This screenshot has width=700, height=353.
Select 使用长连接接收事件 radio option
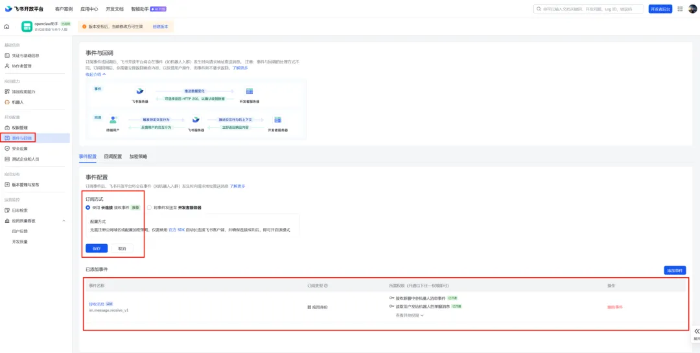coord(88,207)
